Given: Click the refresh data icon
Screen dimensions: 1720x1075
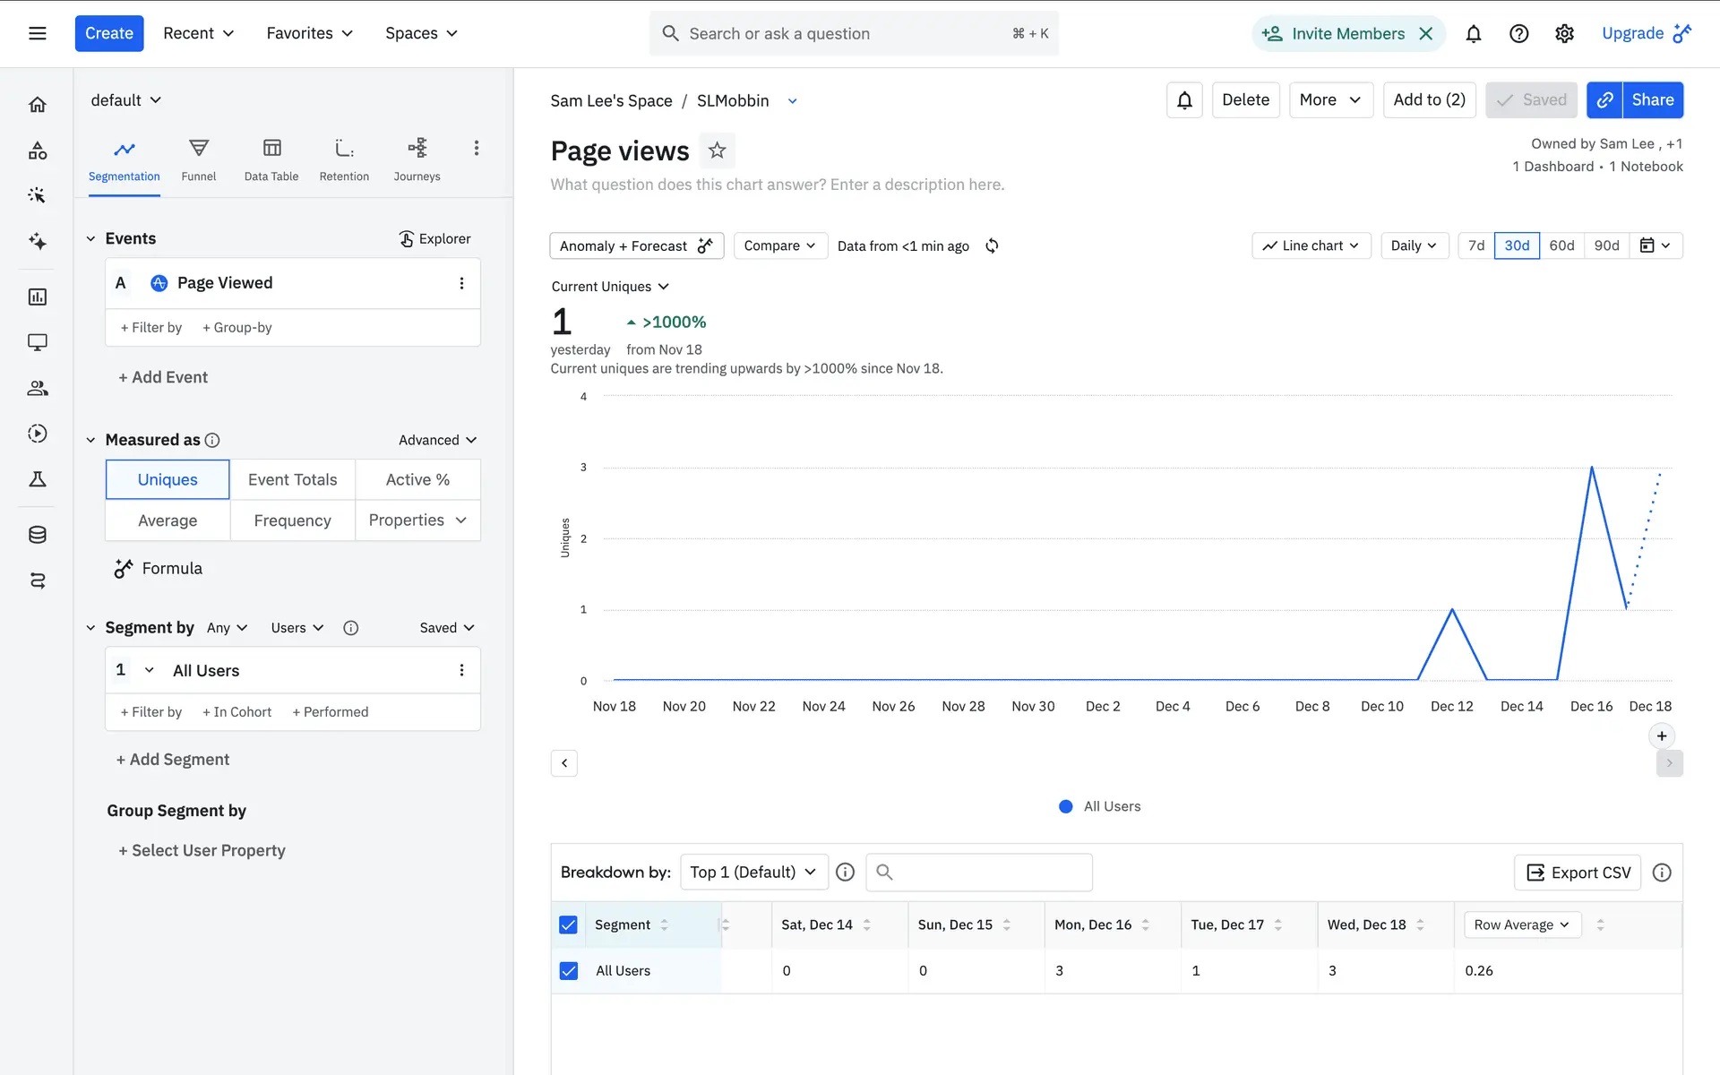Looking at the screenshot, I should [x=992, y=245].
